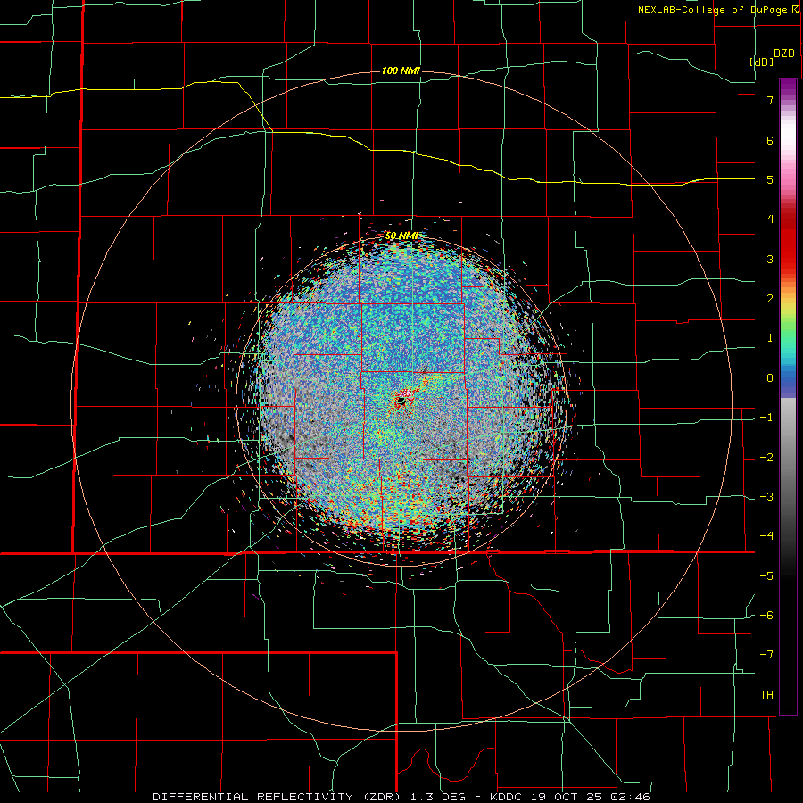Click the -4 value on color scale
Image resolution: width=803 pixels, height=803 pixels.
pyautogui.click(x=766, y=536)
